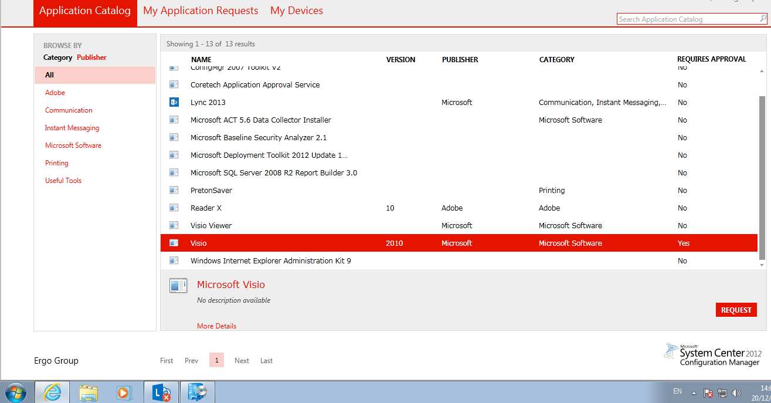Select Coretech Application Approval Service name

coord(255,84)
